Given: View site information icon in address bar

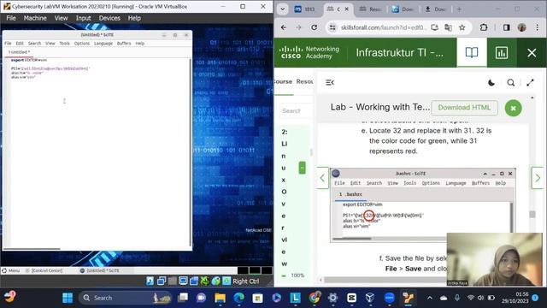Looking at the screenshot, I should point(332,27).
